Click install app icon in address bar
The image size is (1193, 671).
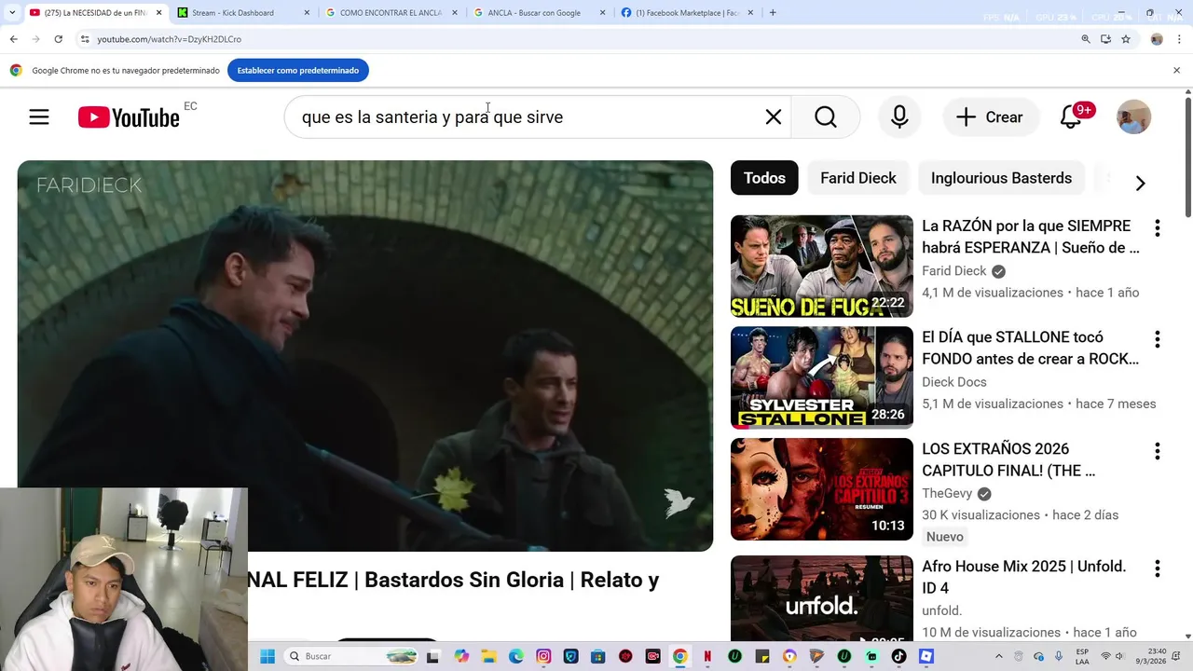pos(1105,39)
